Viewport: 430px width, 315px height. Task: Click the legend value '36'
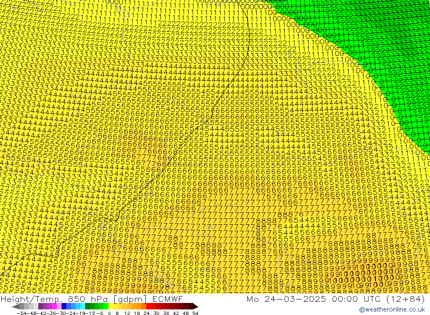click(166, 313)
